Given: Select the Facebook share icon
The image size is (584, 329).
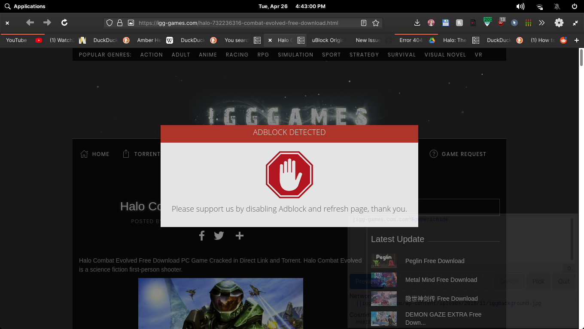Looking at the screenshot, I should (202, 236).
